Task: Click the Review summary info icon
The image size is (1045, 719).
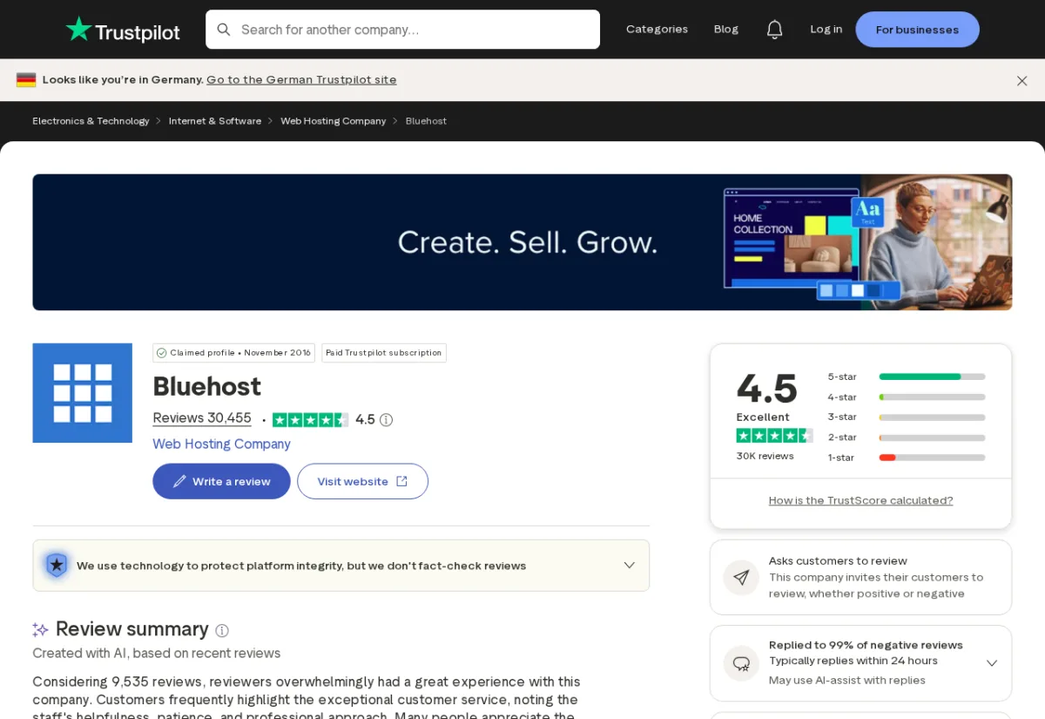Action: pyautogui.click(x=222, y=630)
